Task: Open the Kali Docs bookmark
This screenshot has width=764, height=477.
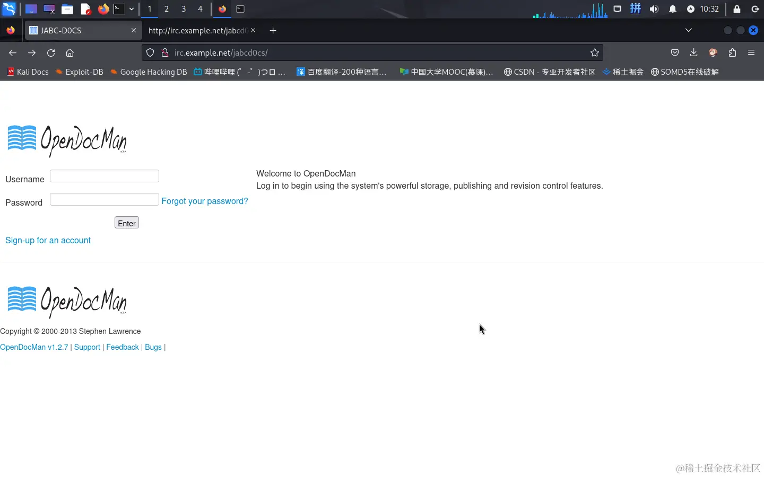Action: pos(28,72)
